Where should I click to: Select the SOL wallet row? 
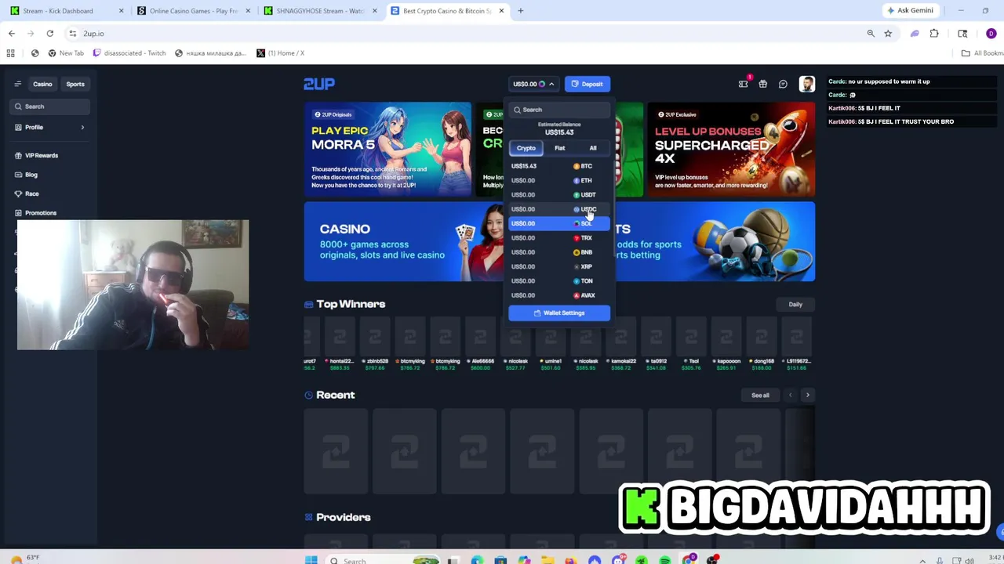click(x=559, y=223)
